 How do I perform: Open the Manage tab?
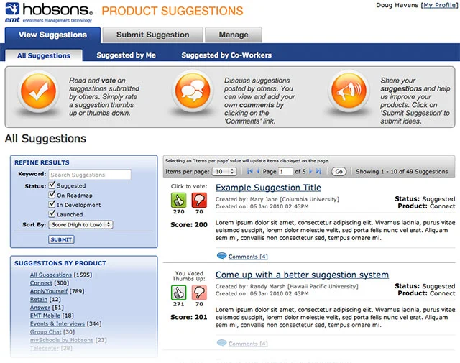234,35
